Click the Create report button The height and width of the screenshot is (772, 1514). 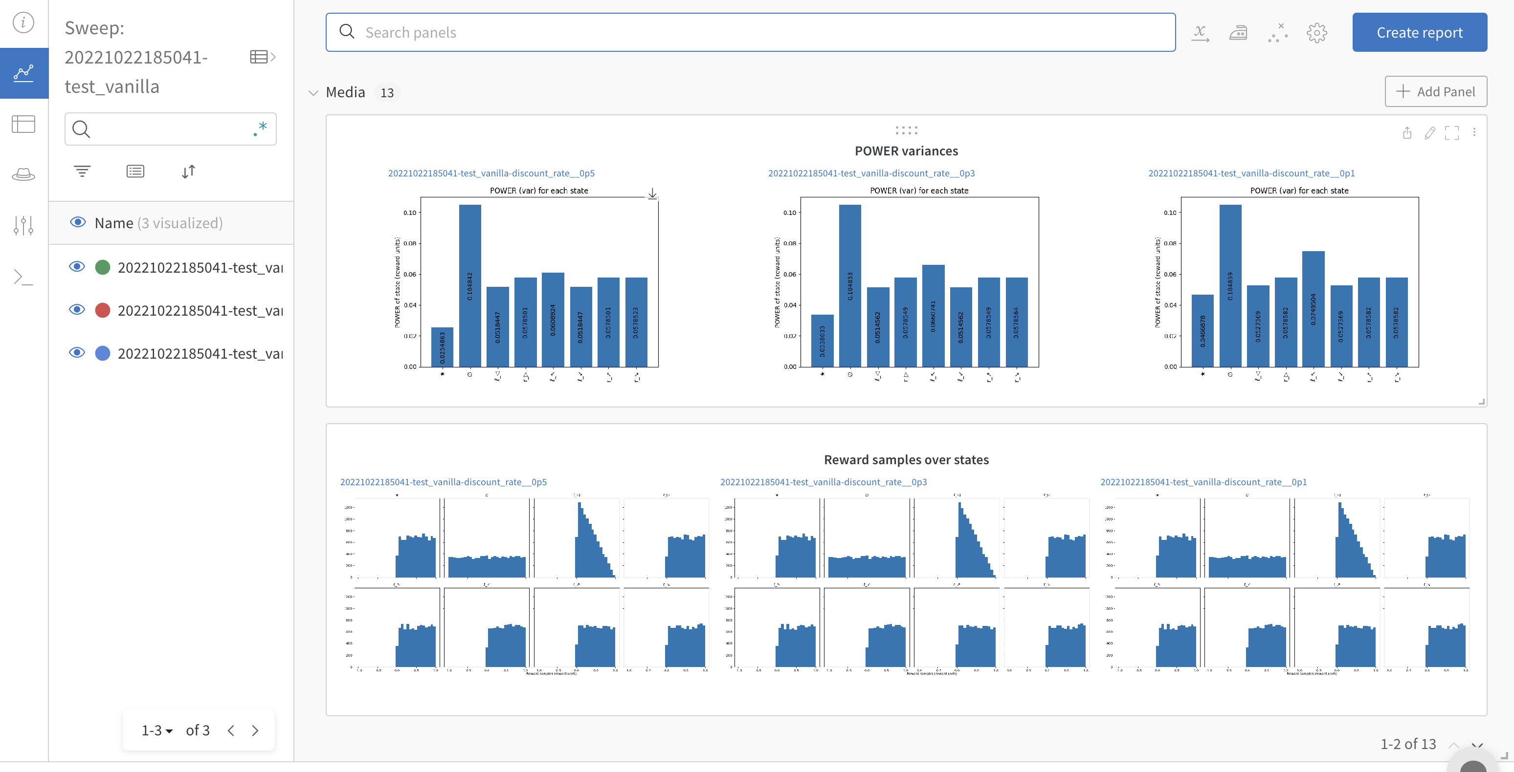[1419, 32]
